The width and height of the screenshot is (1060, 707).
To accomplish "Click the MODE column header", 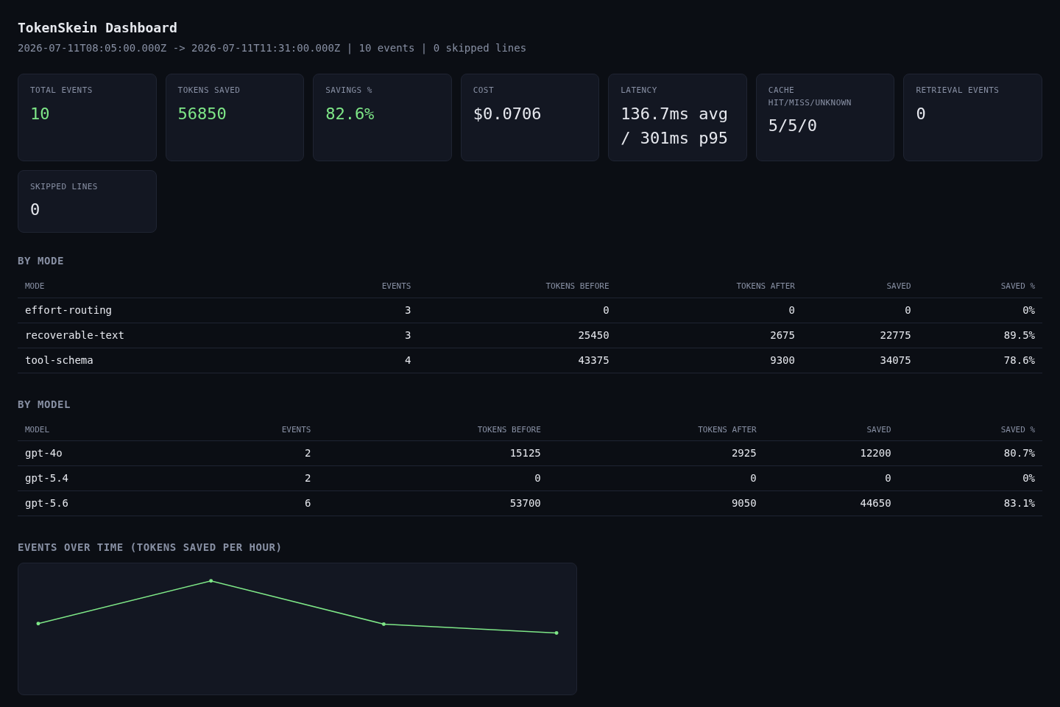I will (x=35, y=286).
